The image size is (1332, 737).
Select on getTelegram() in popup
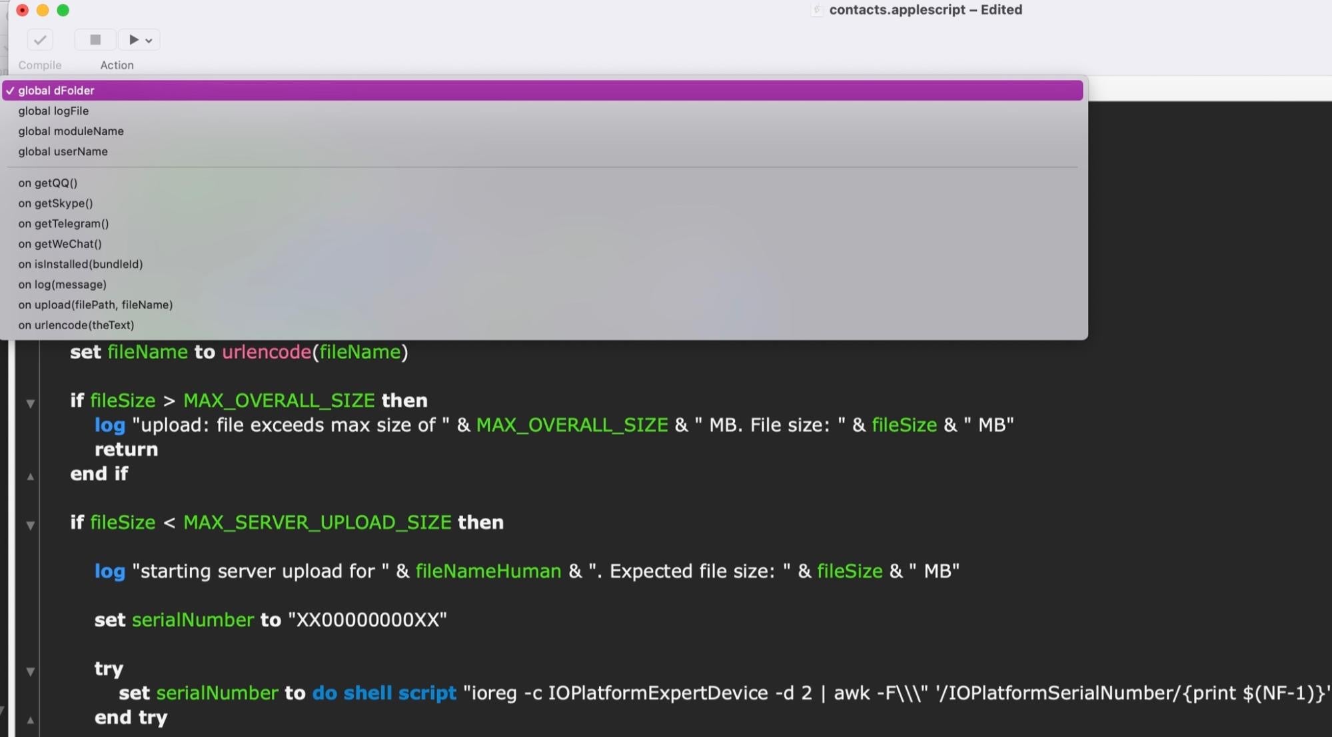click(63, 224)
